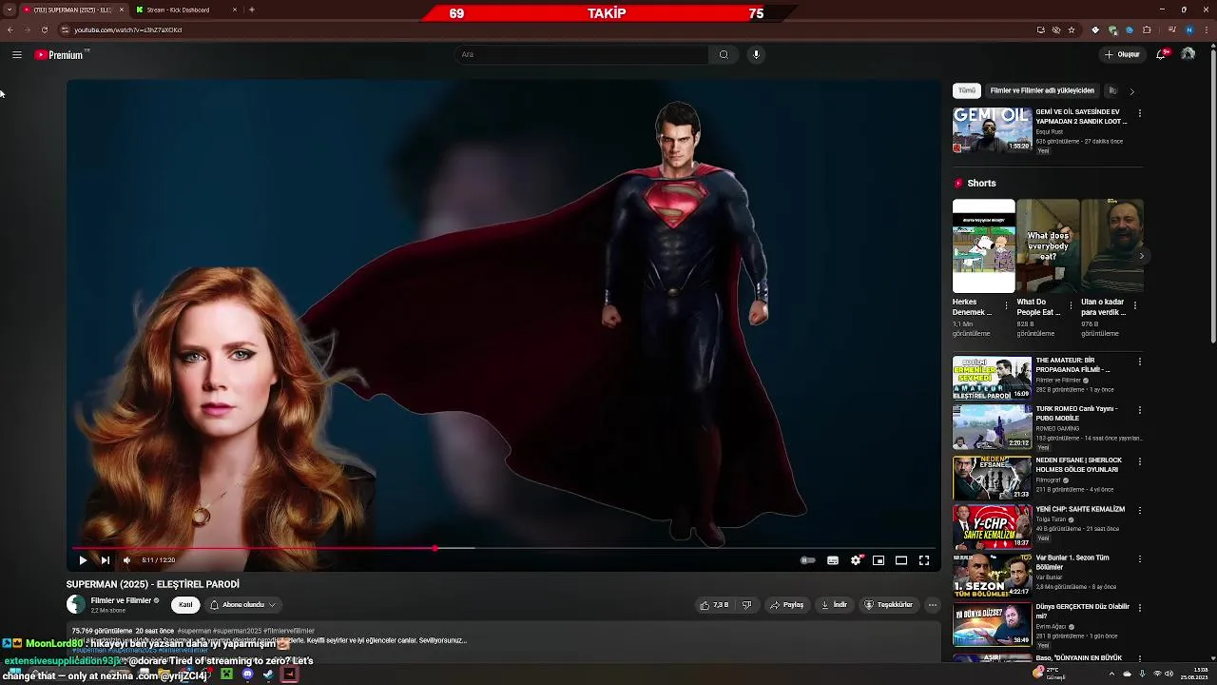Open more actions three-dot menu under video

click(x=933, y=605)
